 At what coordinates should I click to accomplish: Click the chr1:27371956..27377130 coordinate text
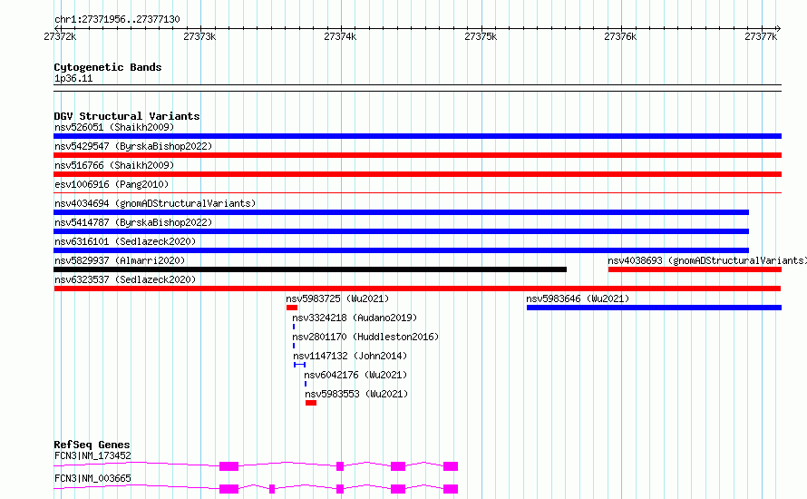117,20
